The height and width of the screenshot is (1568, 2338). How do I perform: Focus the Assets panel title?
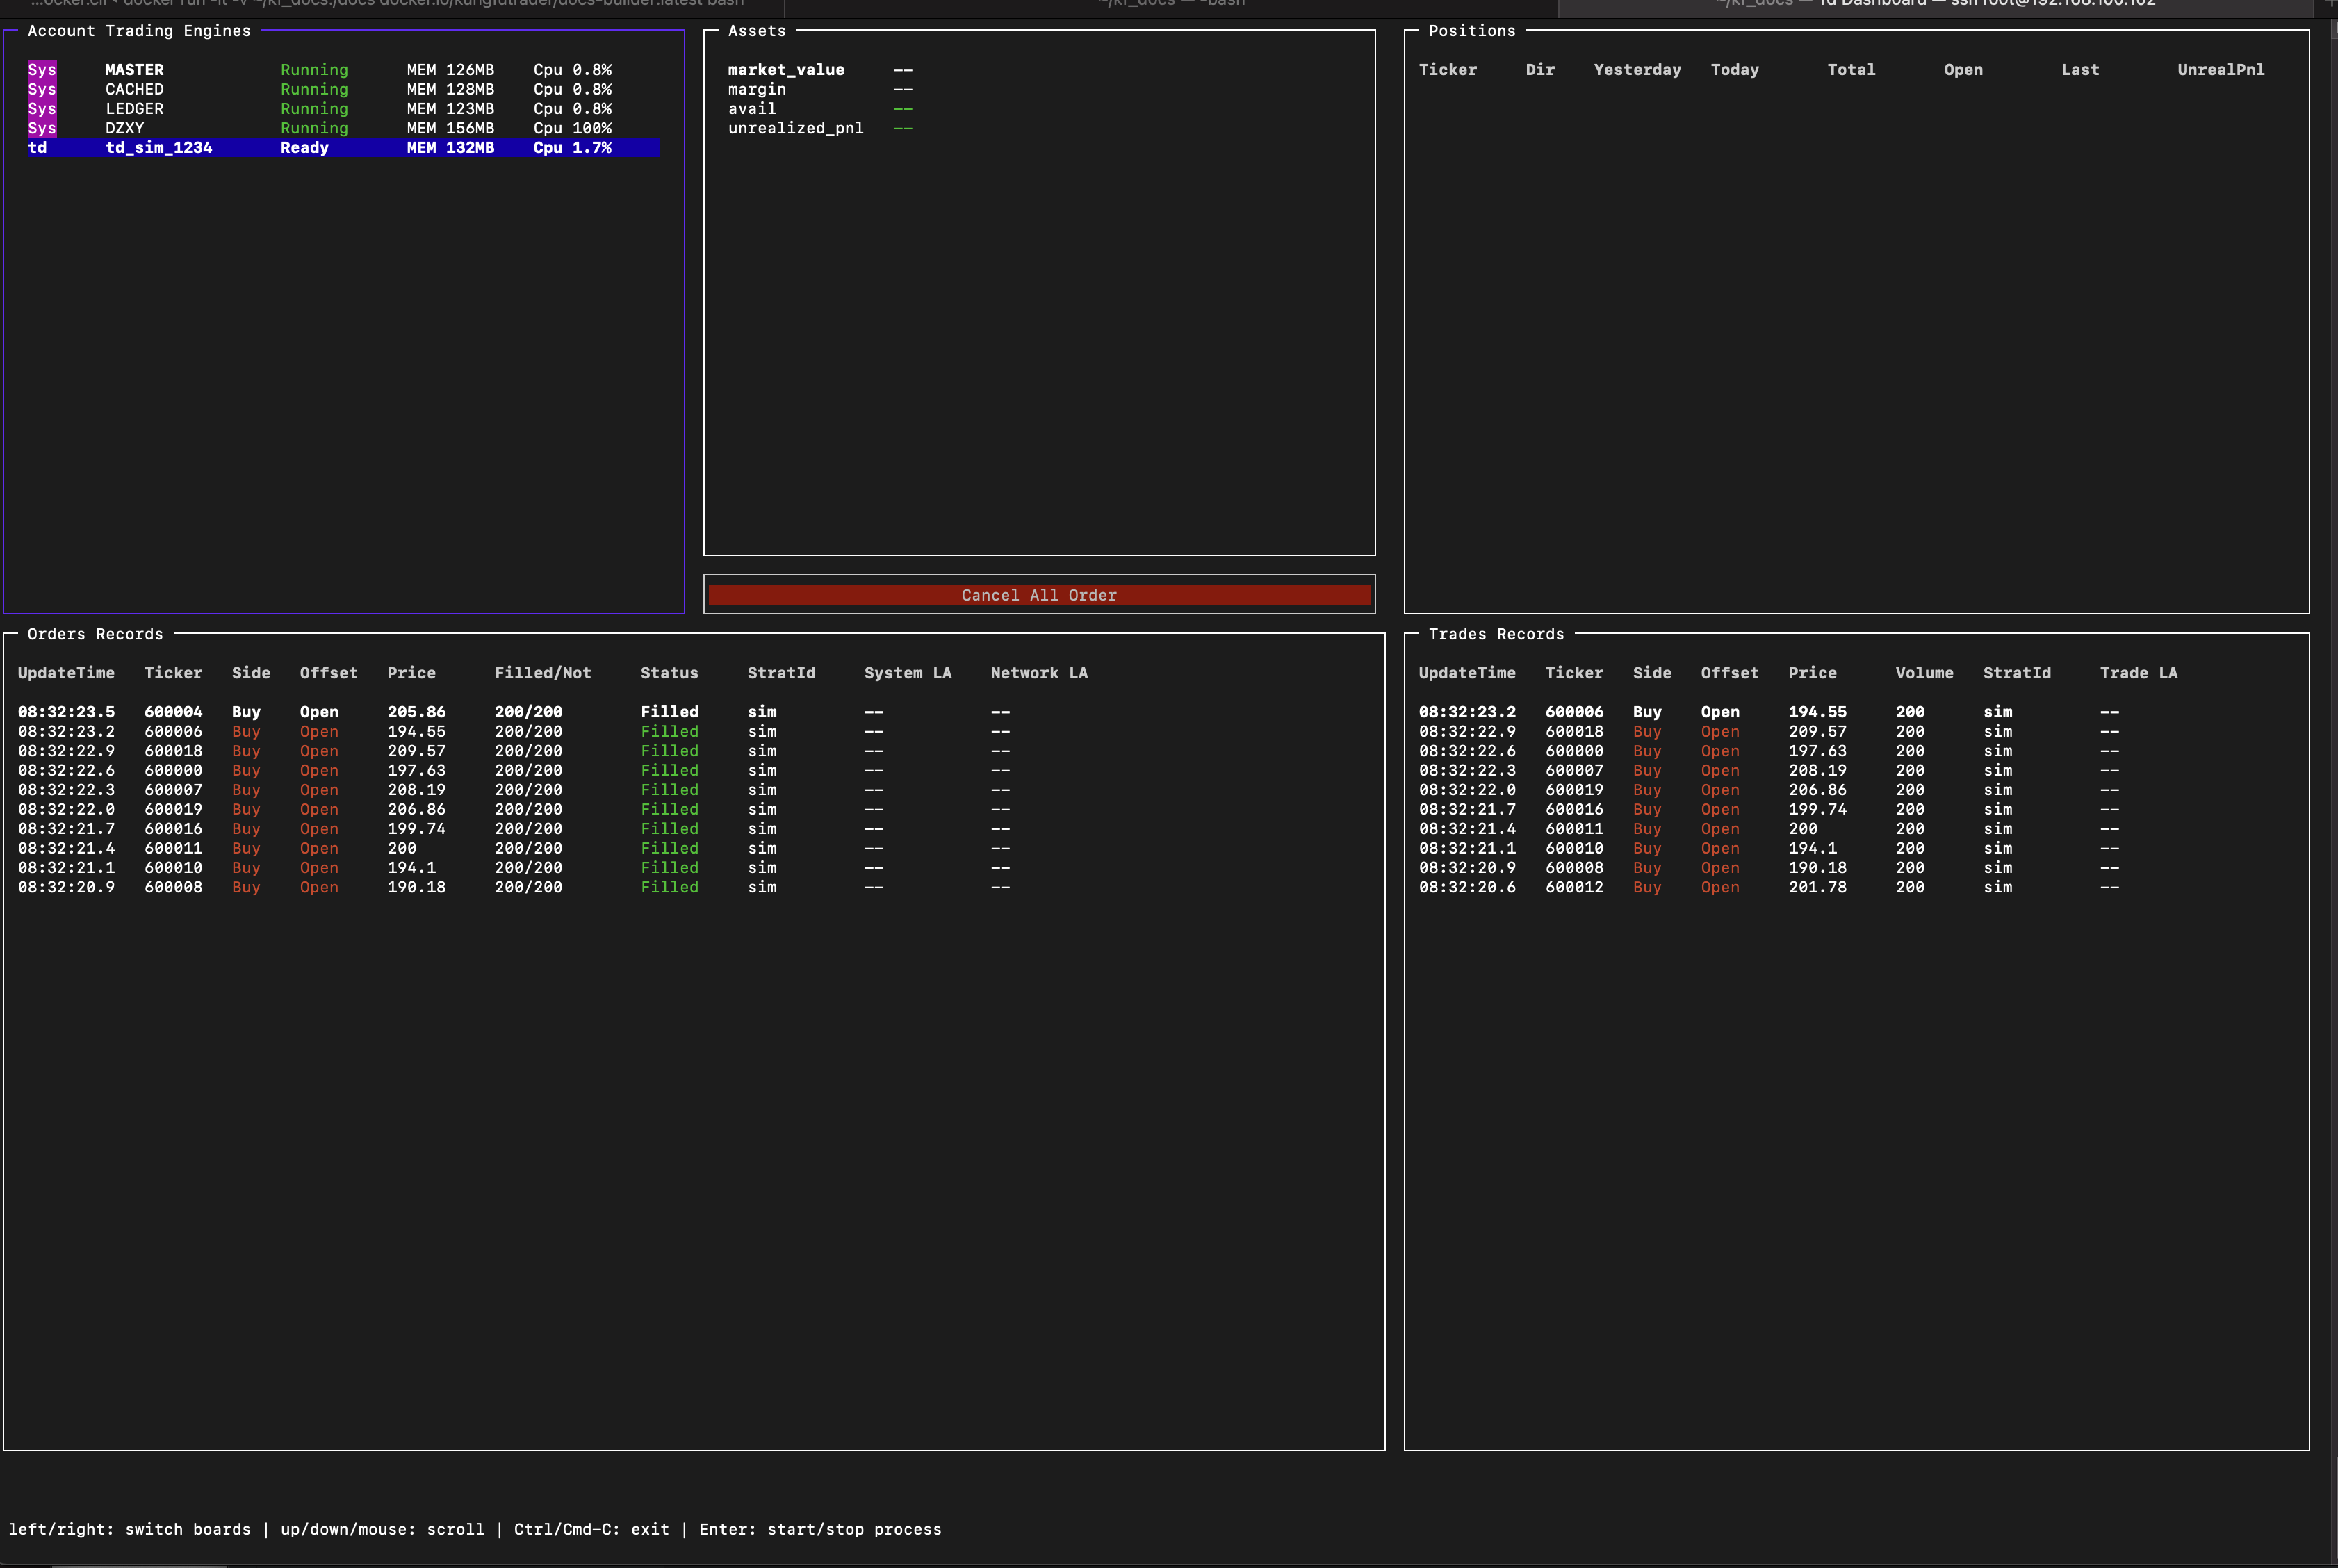pyautogui.click(x=757, y=31)
